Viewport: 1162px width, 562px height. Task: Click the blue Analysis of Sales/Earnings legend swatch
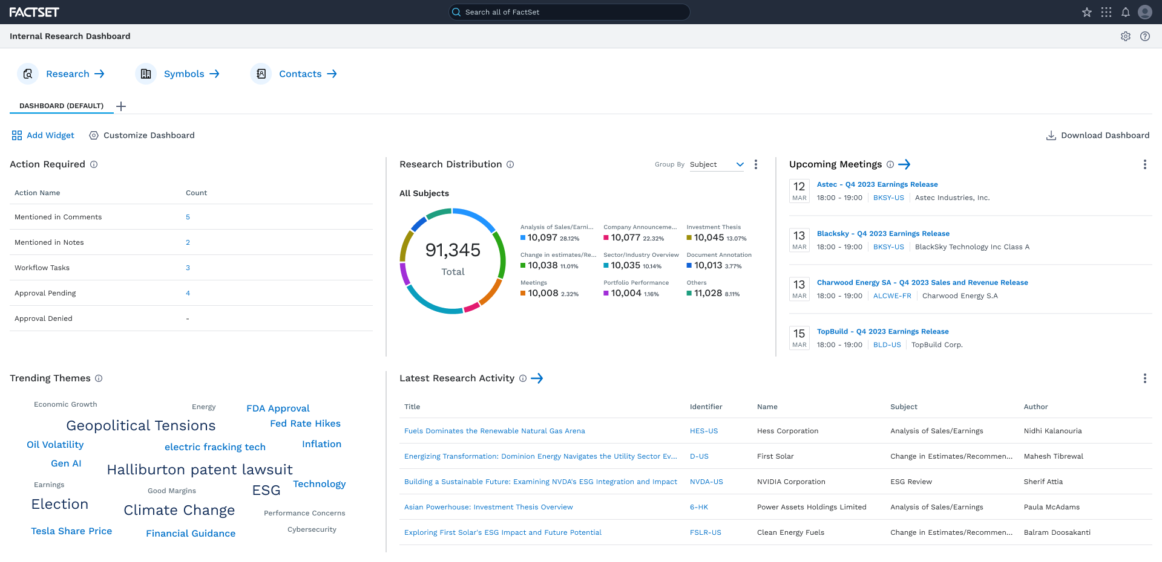point(523,238)
